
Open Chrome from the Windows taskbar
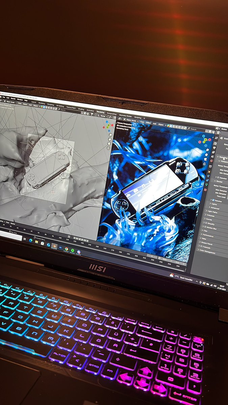67,249
